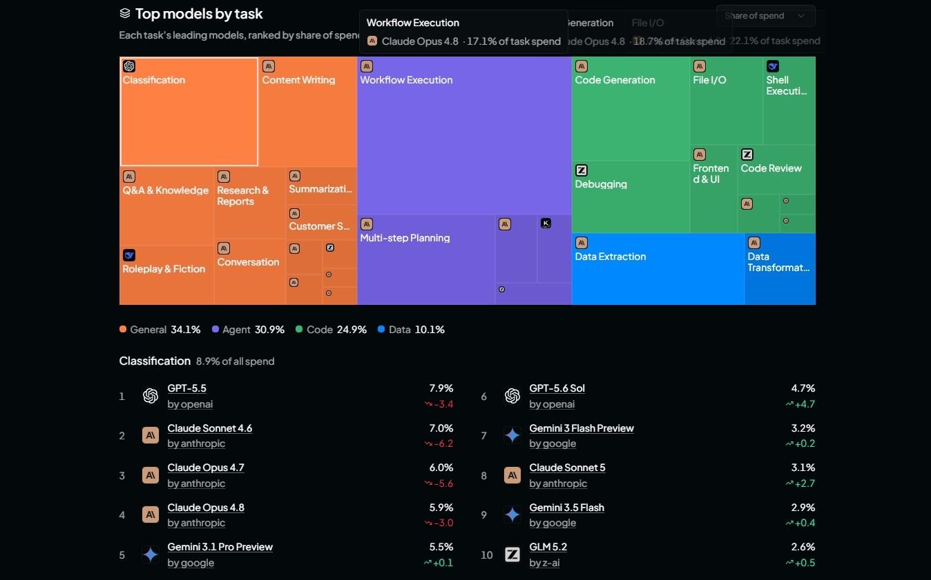The width and height of the screenshot is (931, 580).
Task: Toggle the Agent category in the legend
Action: [248, 330]
